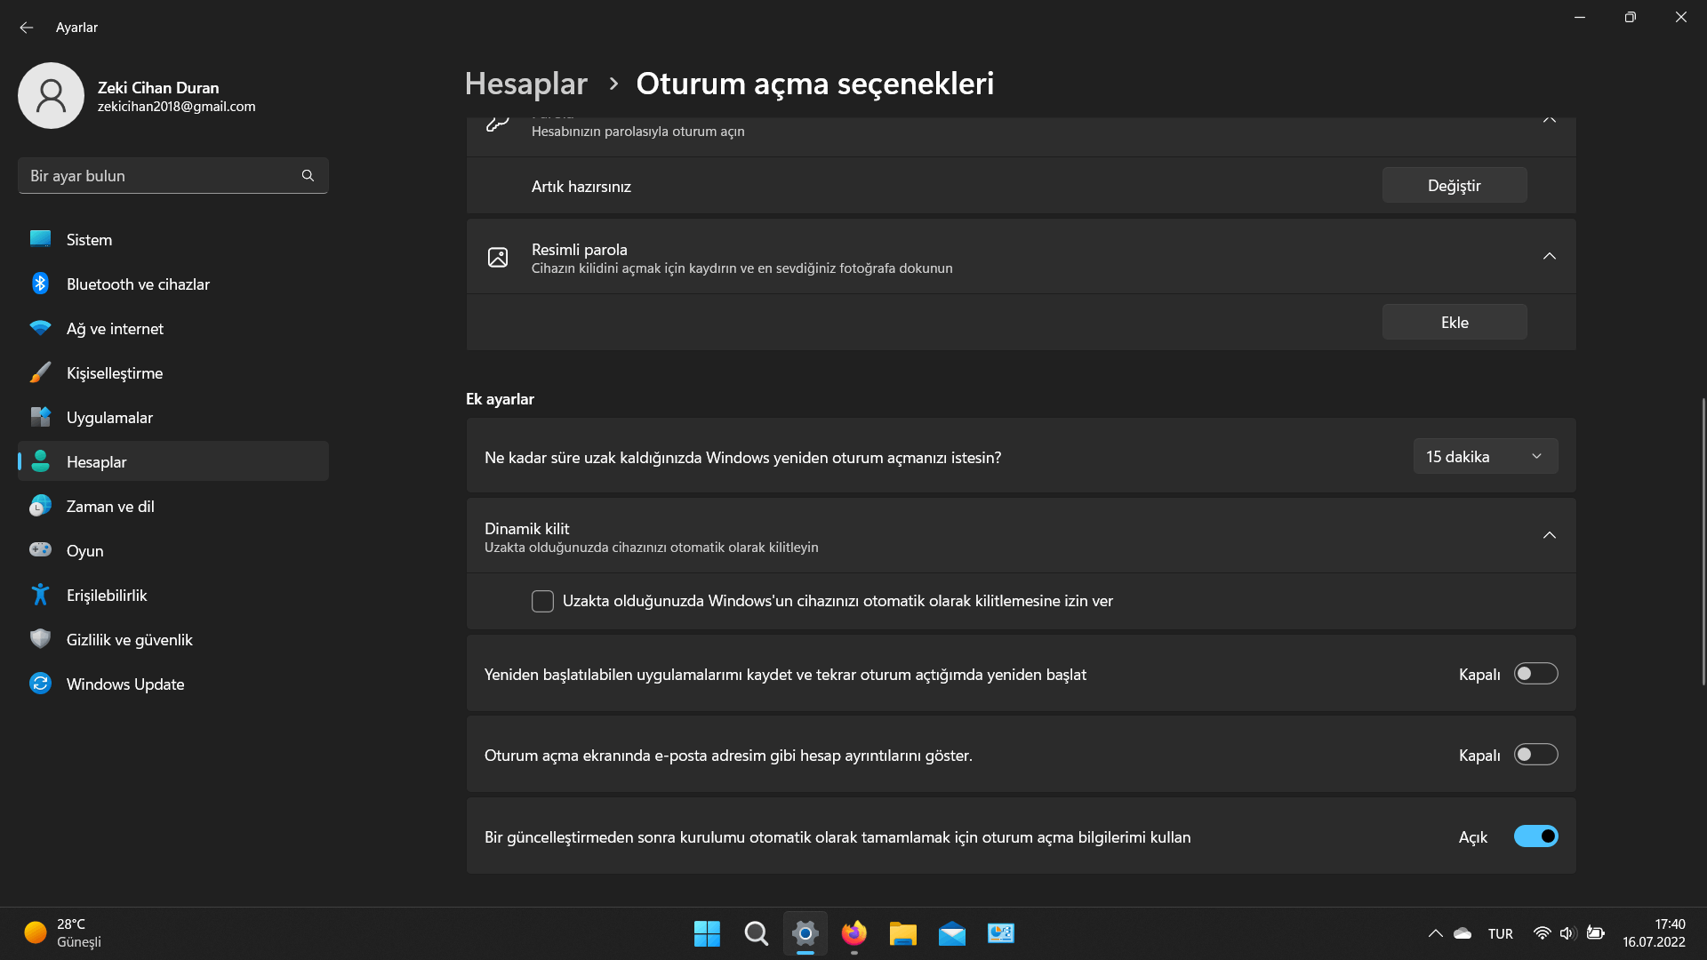Click the Ağ ve internet Wi-Fi icon
The height and width of the screenshot is (960, 1707).
pos(40,328)
